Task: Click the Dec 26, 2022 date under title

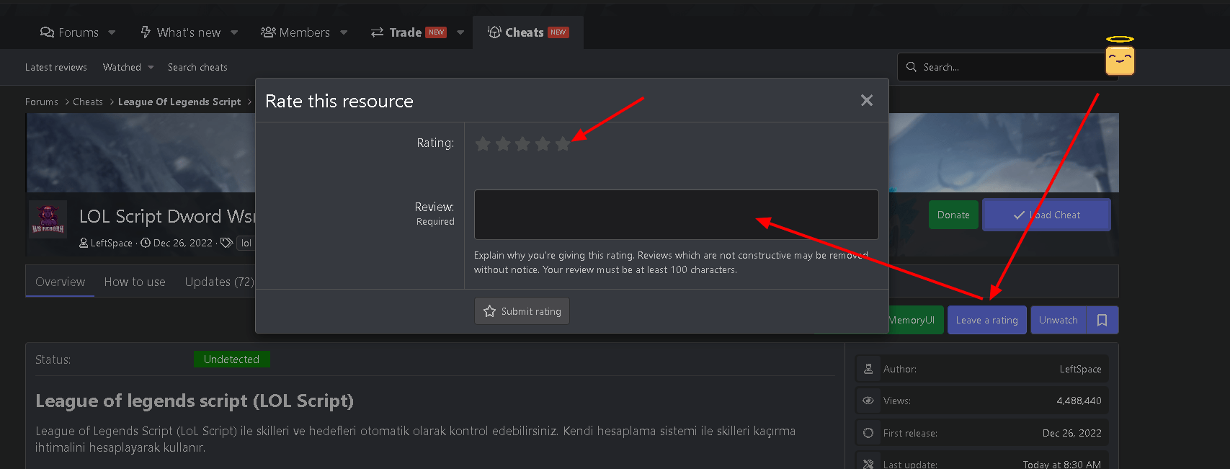Action: pos(182,243)
